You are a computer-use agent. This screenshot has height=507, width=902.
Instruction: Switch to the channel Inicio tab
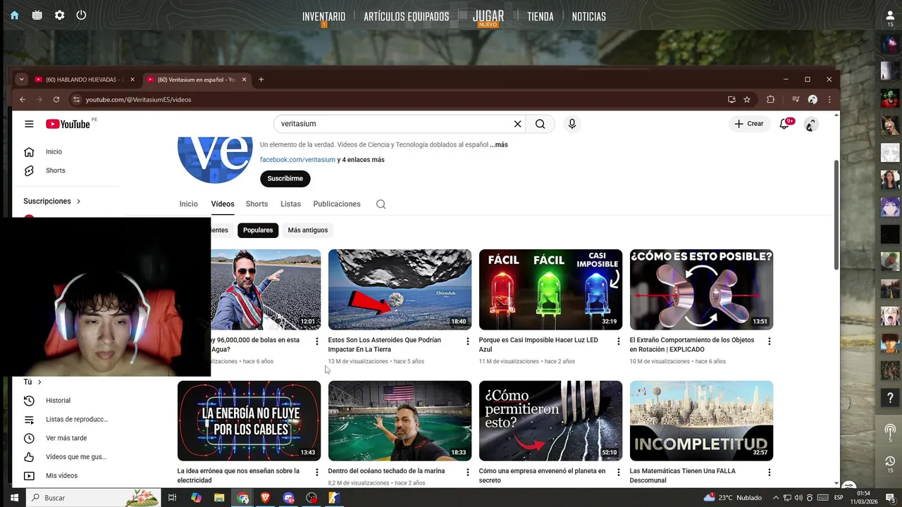coord(188,204)
